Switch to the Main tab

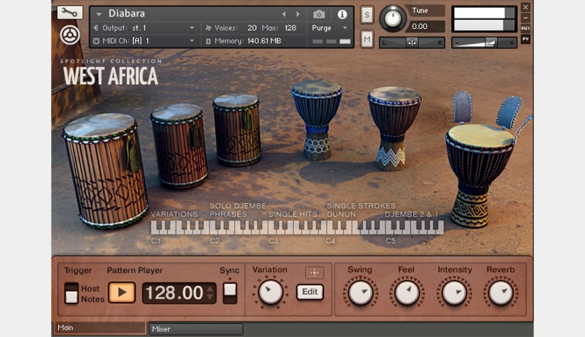click(x=100, y=328)
